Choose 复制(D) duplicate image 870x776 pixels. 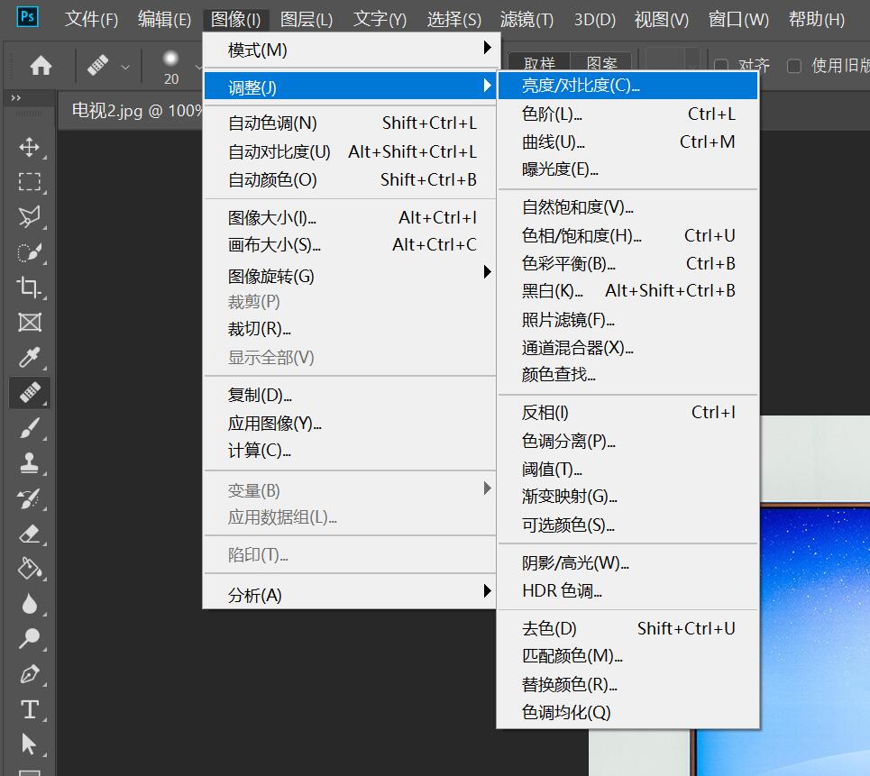point(350,395)
